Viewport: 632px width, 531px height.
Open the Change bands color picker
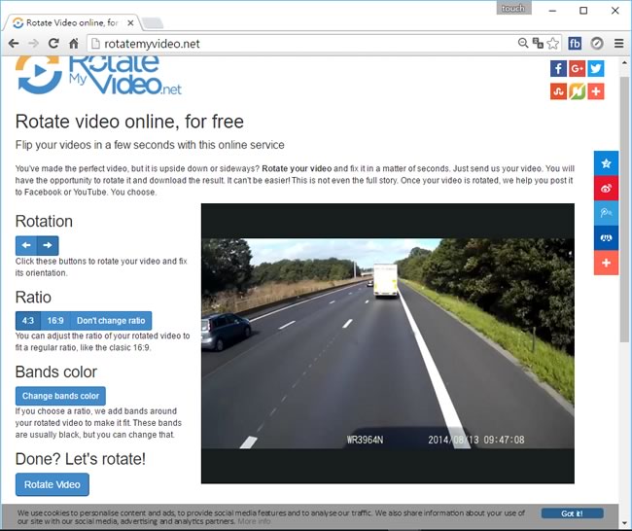[60, 396]
